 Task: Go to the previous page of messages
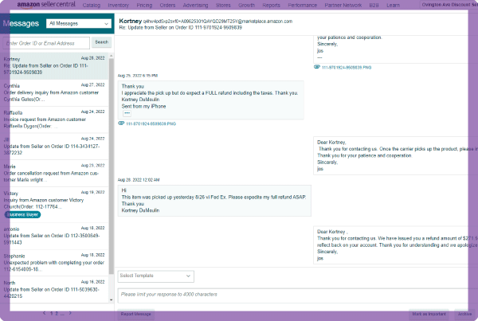point(45,313)
